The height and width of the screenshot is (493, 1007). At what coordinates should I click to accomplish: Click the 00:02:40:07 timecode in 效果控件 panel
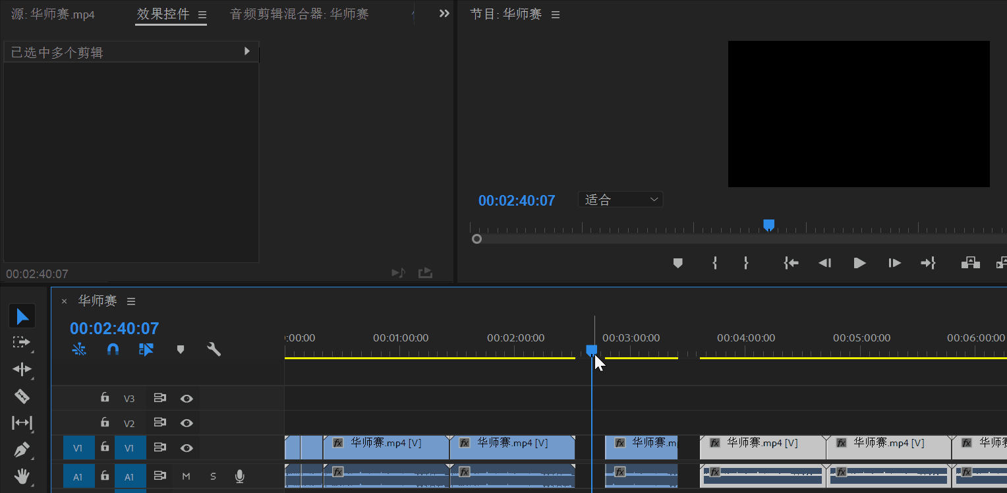[x=37, y=274]
